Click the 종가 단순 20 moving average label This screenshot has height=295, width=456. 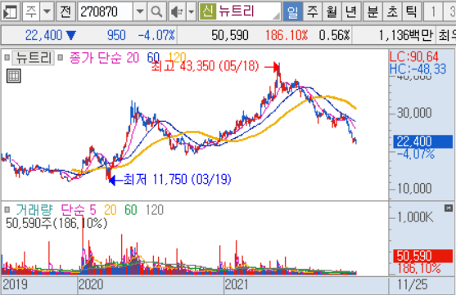pos(104,58)
